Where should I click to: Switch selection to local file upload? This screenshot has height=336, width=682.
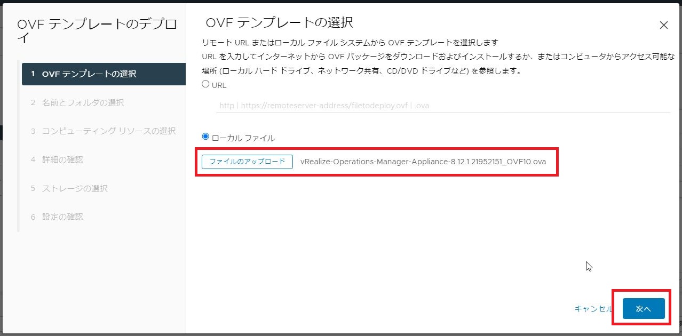pos(205,137)
